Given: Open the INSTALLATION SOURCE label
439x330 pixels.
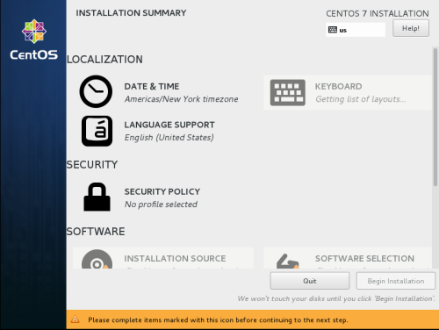Looking at the screenshot, I should coord(175,259).
